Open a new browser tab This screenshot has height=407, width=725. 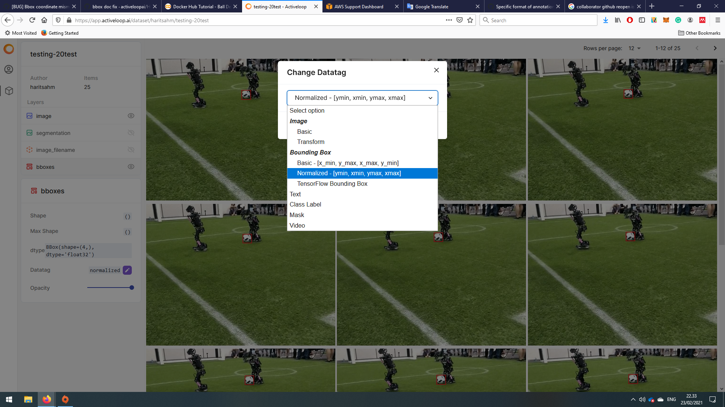652,6
